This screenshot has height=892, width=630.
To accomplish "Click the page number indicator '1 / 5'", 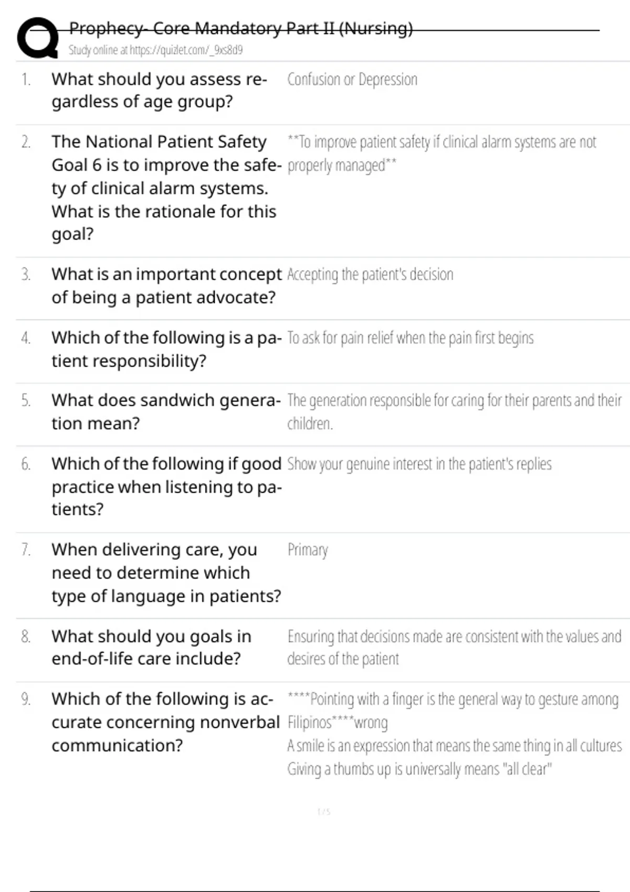I will click(x=324, y=812).
